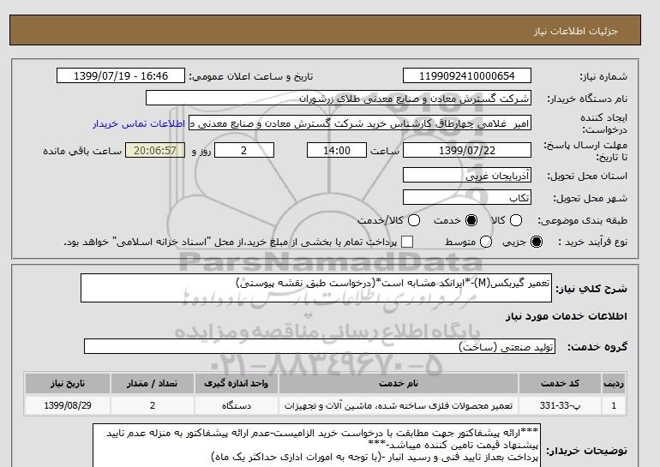The width and height of the screenshot is (660, 467).
Task: Click the شرح کلی نیاز label
Action: coord(591,289)
